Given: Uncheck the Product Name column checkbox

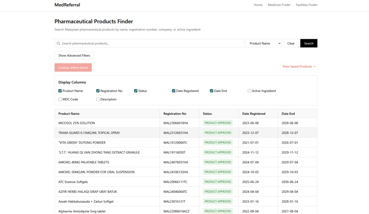Looking at the screenshot, I should tap(60, 91).
